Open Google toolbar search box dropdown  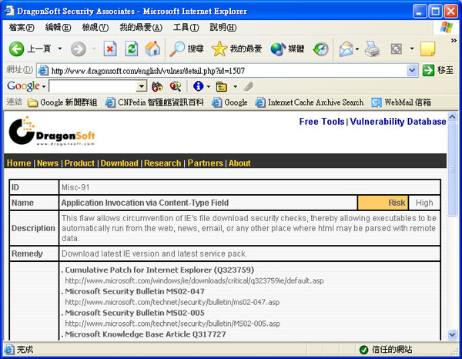pyautogui.click(x=142, y=86)
